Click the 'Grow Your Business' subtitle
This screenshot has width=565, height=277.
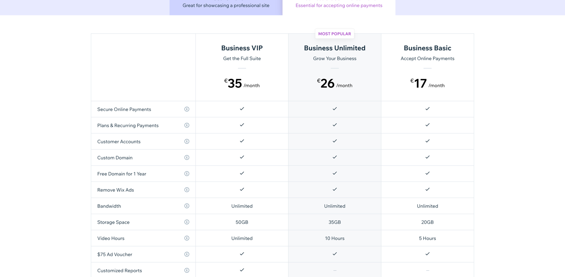pyautogui.click(x=335, y=58)
